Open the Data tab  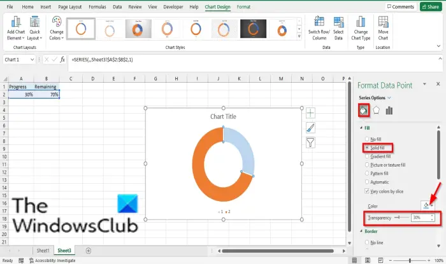(x=117, y=7)
